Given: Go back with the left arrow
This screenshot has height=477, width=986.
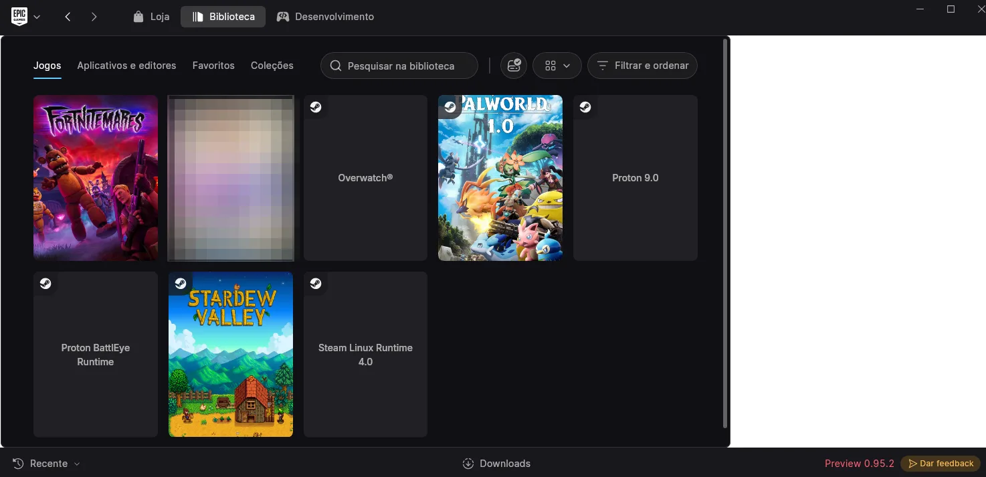Looking at the screenshot, I should tap(68, 17).
